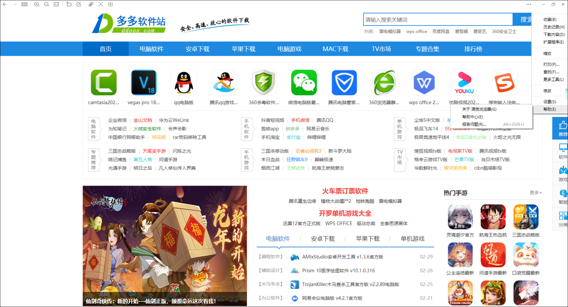Screen dimensions: 568x307
Task: Open the 灵魂潮汐官方 game icon
Action: coord(460,217)
